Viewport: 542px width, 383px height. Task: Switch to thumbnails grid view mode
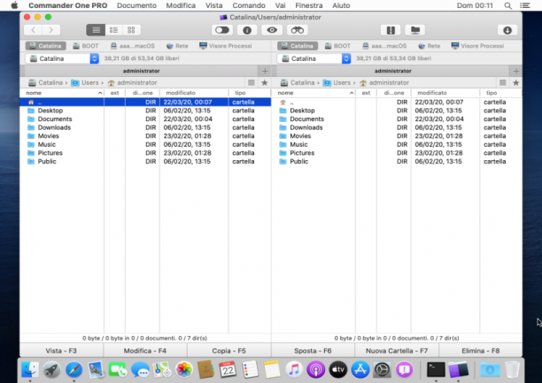[131, 30]
